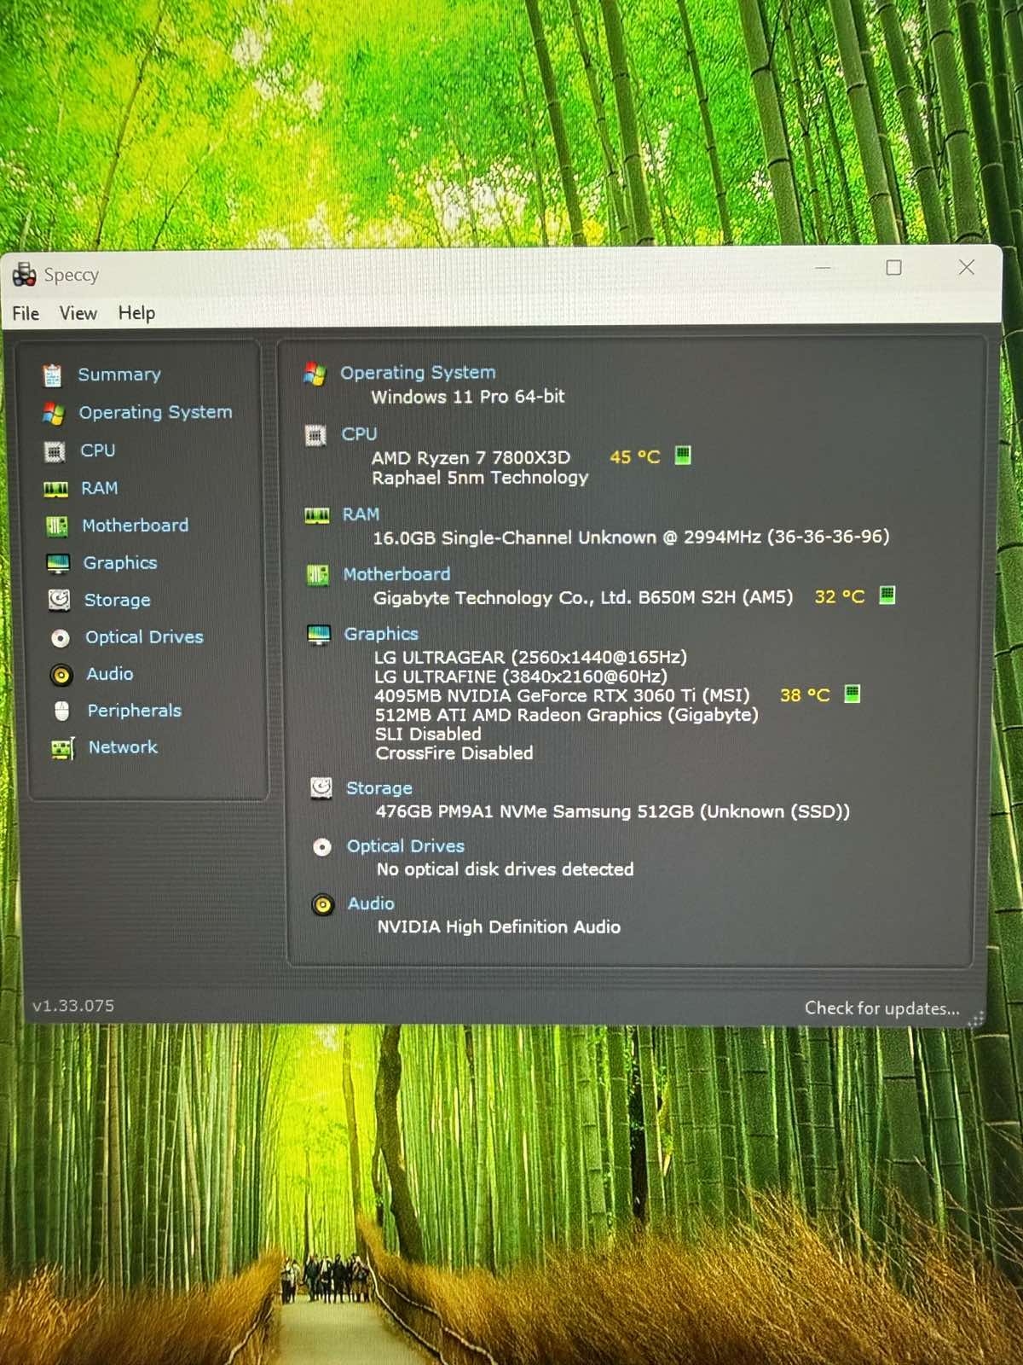Open the File menu
The width and height of the screenshot is (1023, 1365).
[26, 313]
